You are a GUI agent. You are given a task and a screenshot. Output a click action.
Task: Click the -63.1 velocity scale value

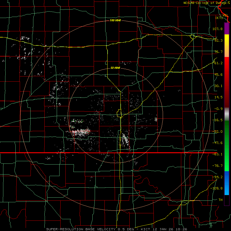coord(217,154)
